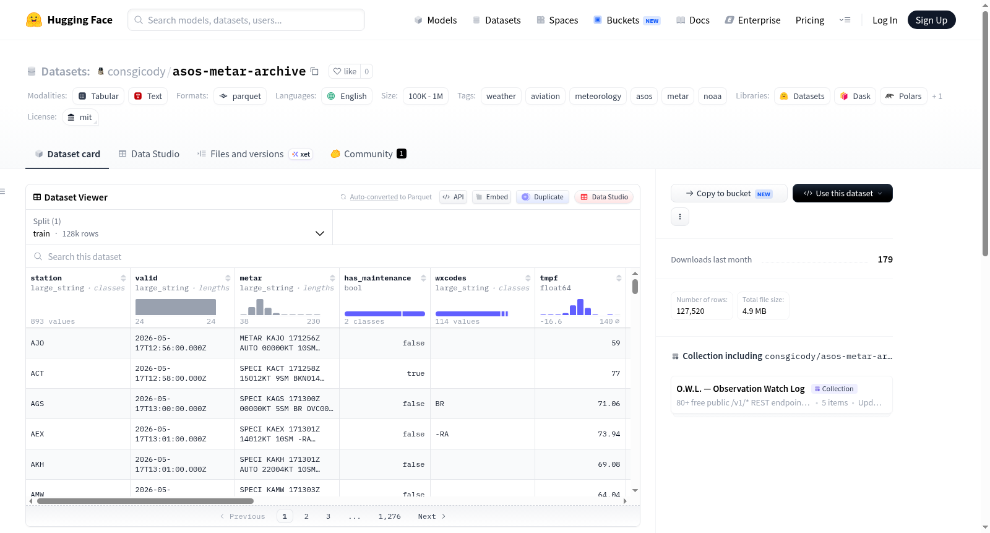The width and height of the screenshot is (990, 533).
Task: Open the Data Studio button in viewer header
Action: click(604, 197)
